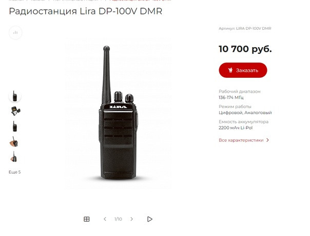The width and height of the screenshot is (310, 236).
Task: Select the first radio thumbnail
Action: pos(15,96)
